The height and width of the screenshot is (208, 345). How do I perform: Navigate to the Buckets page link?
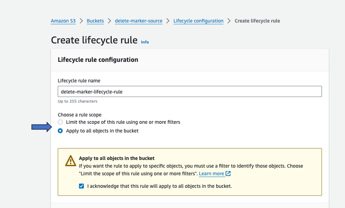point(95,21)
